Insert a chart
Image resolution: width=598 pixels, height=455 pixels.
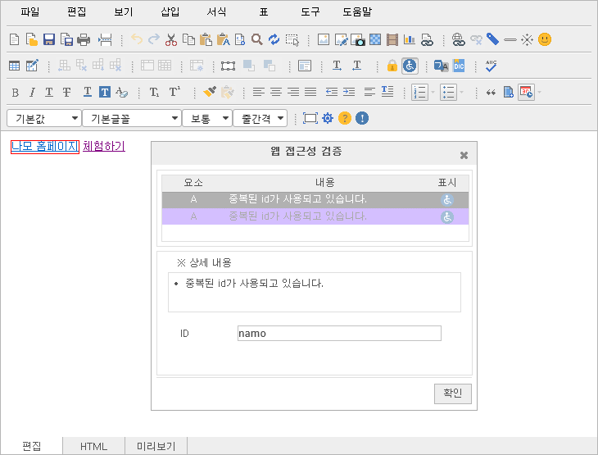click(x=410, y=39)
